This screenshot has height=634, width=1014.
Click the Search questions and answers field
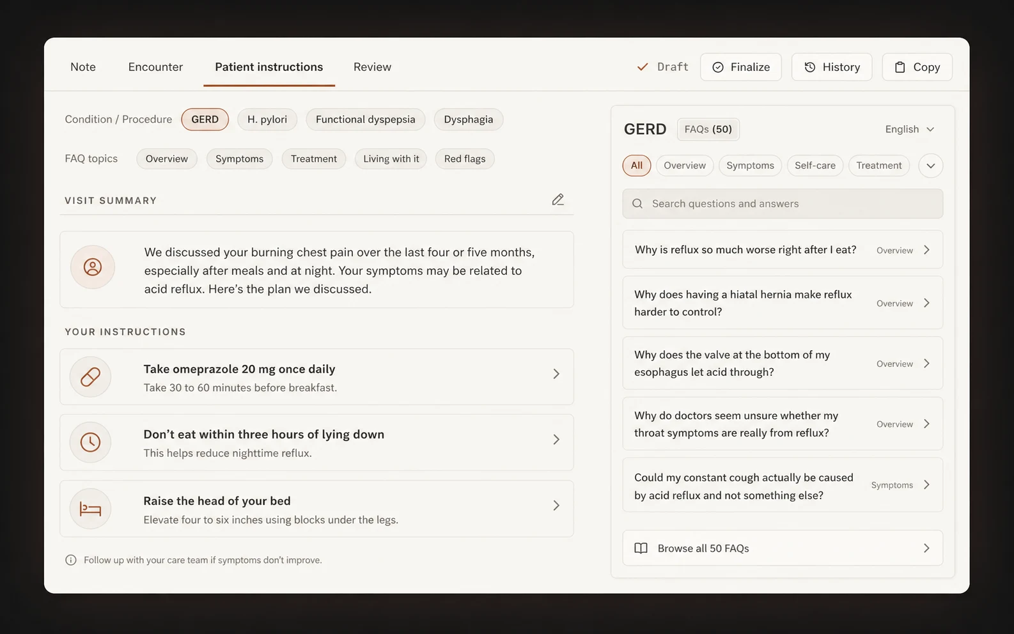[783, 204]
